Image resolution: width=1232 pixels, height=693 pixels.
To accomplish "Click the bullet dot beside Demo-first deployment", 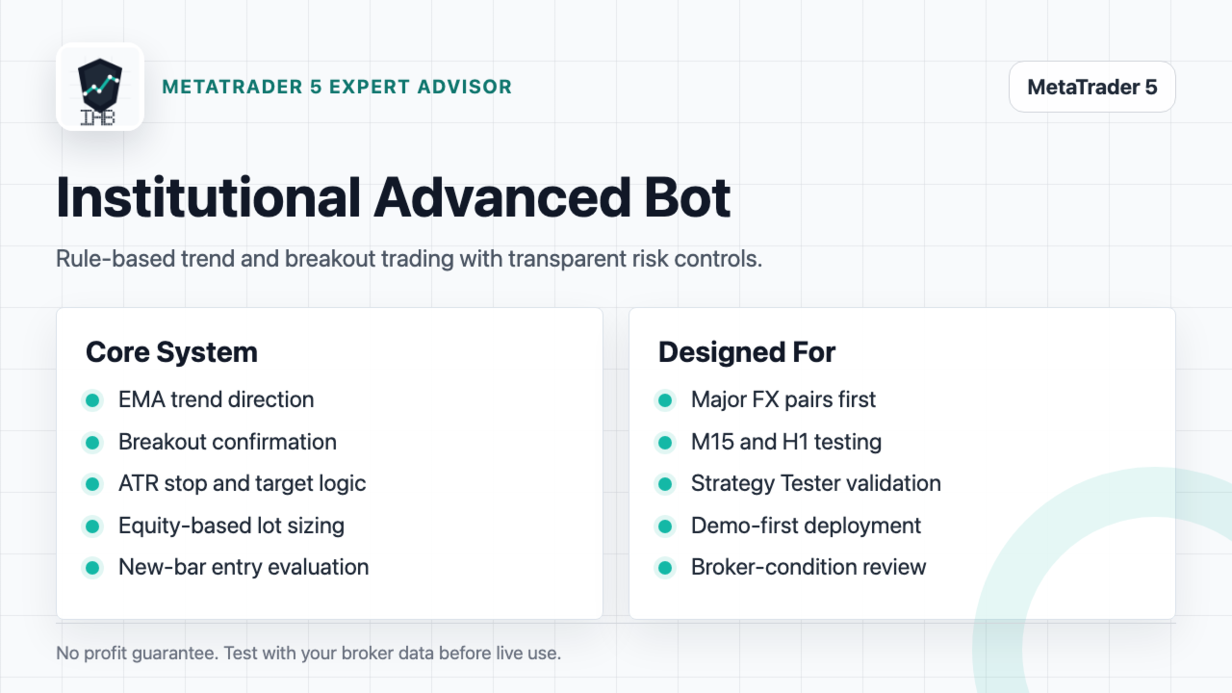I will coord(665,526).
